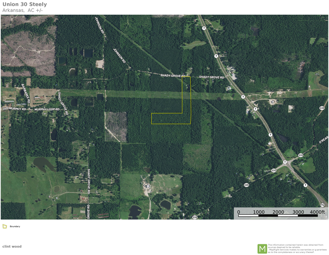Viewport: 329px width, 255px height.
Task: Click the topmost Route 7 highway shield
Action: (x=204, y=28)
